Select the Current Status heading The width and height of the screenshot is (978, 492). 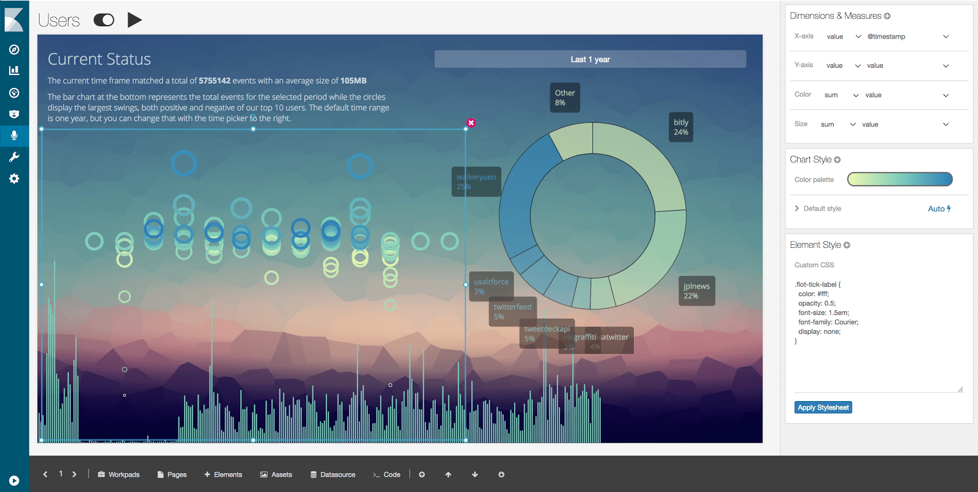pyautogui.click(x=99, y=59)
